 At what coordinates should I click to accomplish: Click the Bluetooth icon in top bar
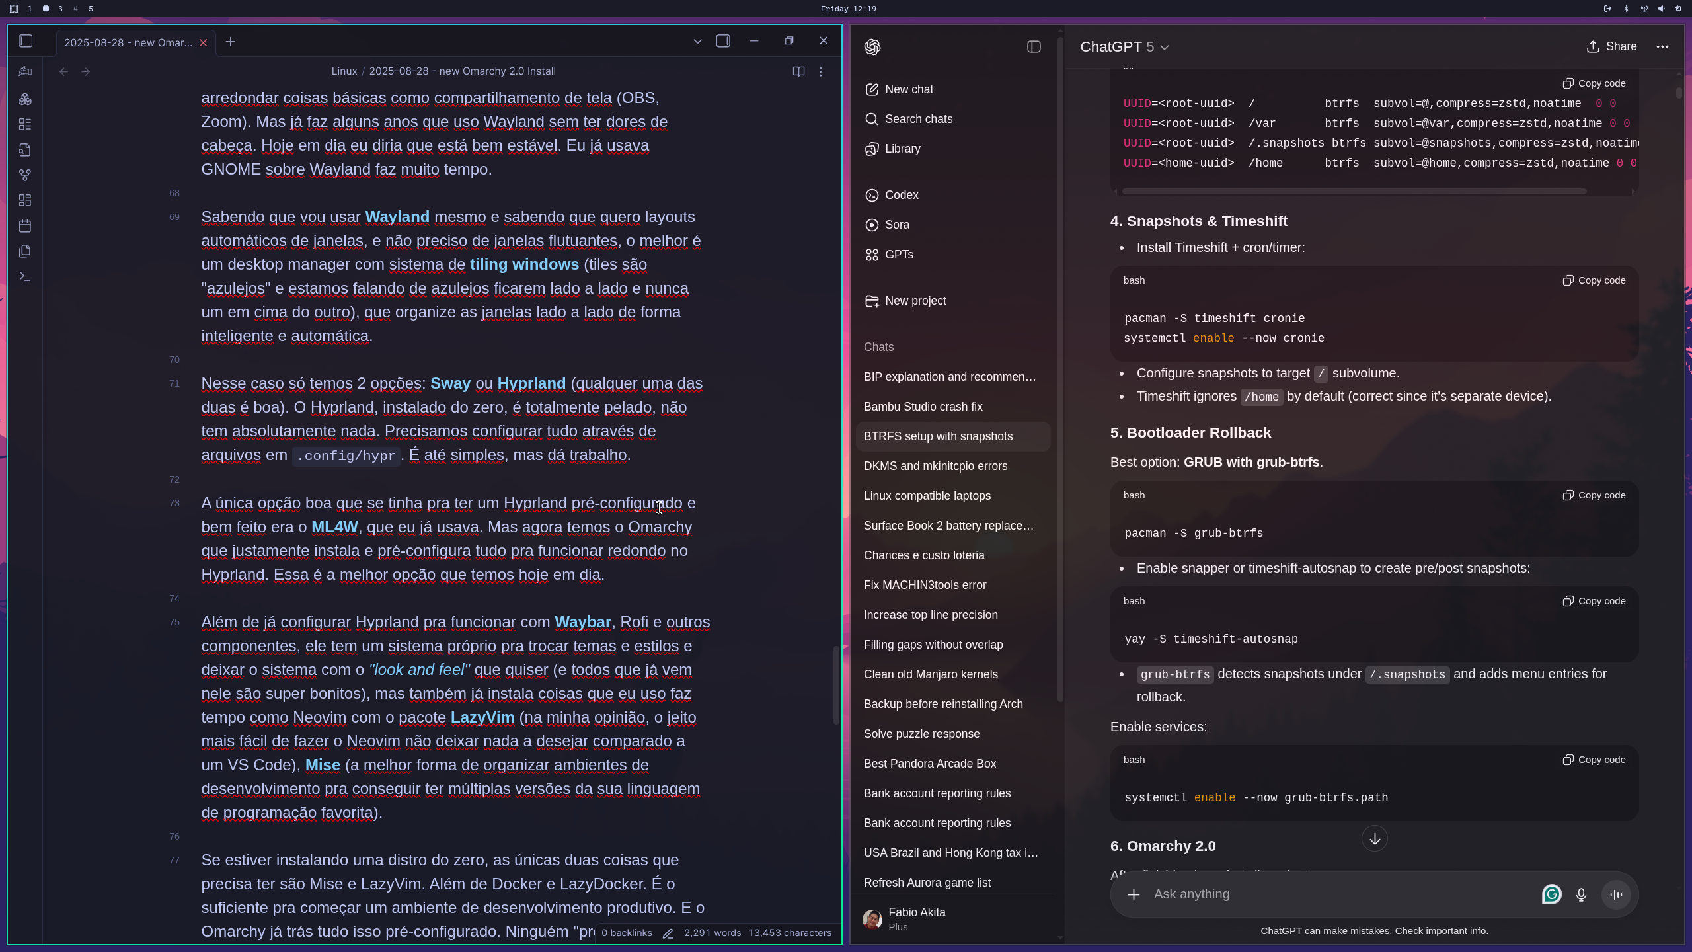(1626, 9)
